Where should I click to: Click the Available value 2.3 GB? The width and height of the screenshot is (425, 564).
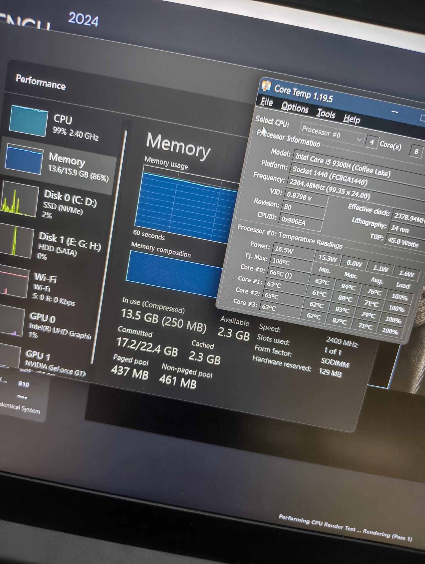coord(234,334)
